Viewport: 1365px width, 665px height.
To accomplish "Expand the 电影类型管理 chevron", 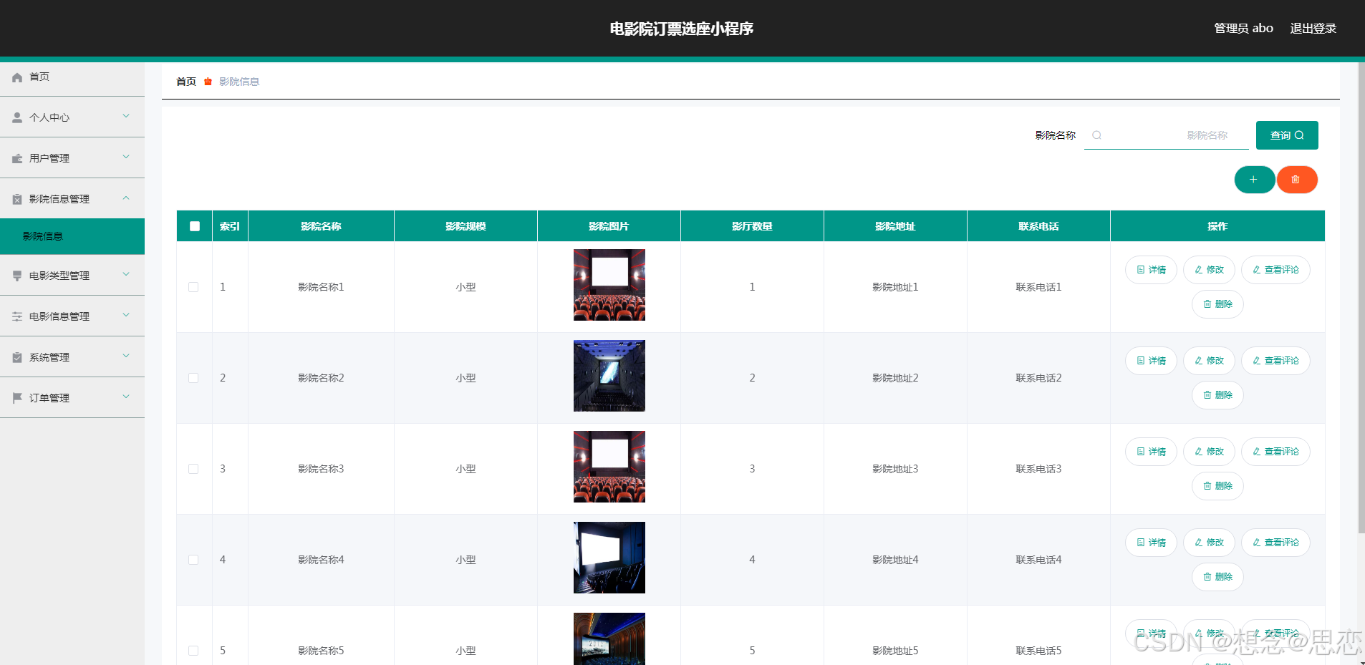I will pos(126,274).
